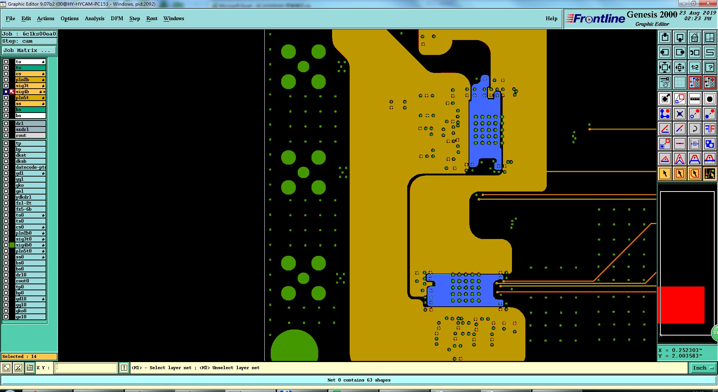Open the DFM menu
The height and width of the screenshot is (392, 718).
117,18
